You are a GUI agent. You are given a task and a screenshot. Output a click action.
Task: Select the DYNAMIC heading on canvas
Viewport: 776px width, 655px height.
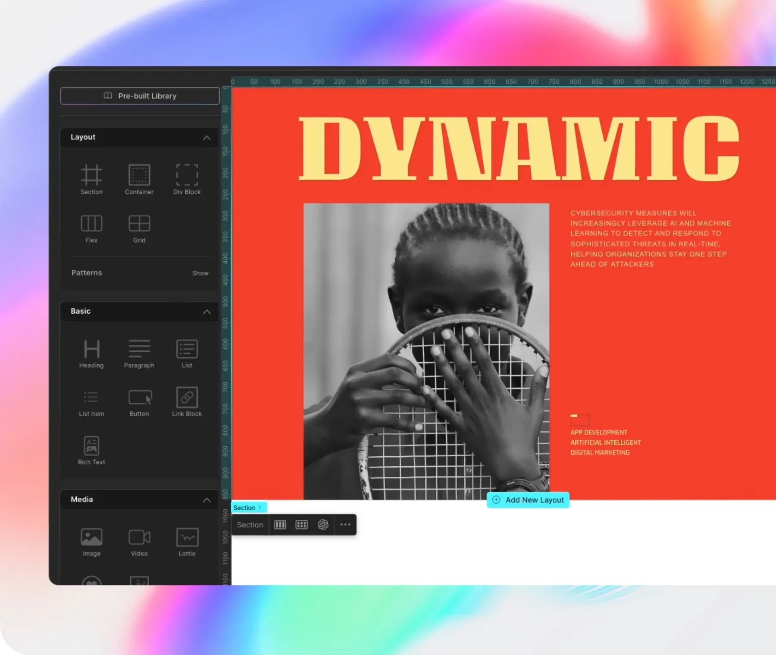[519, 148]
